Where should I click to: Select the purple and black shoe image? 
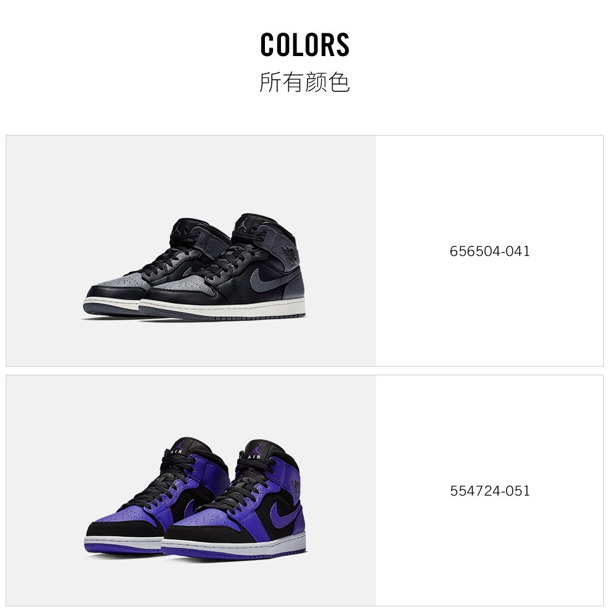[x=191, y=490]
